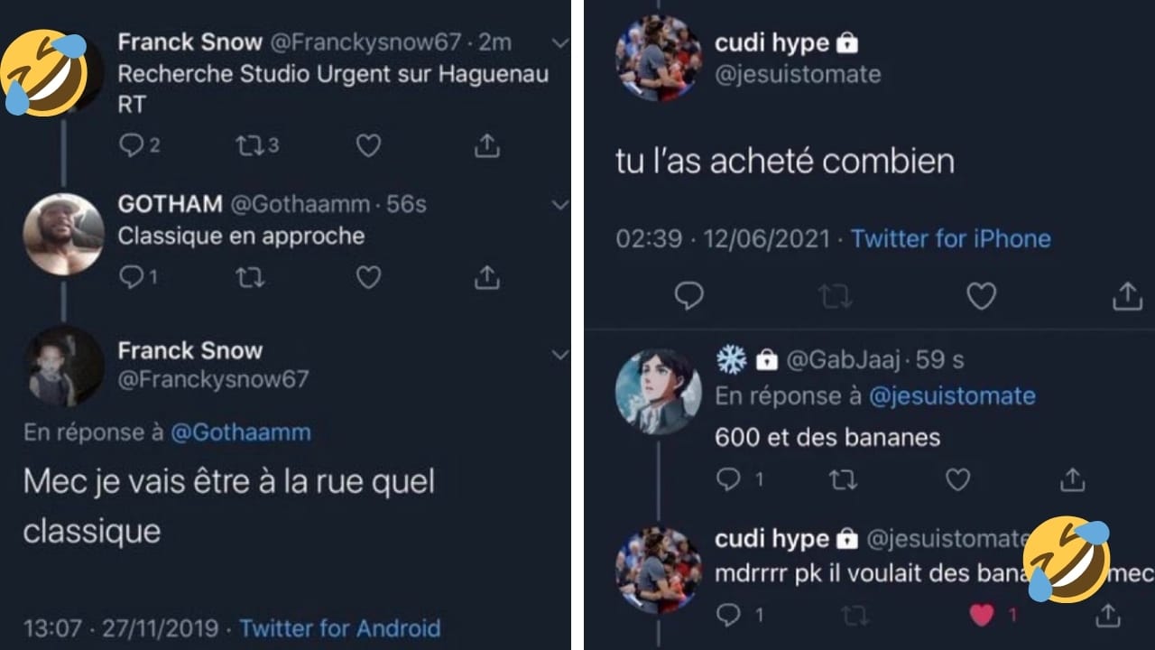Open the 'Twitter for Android' source link
Image resolution: width=1155 pixels, height=650 pixels.
340,627
